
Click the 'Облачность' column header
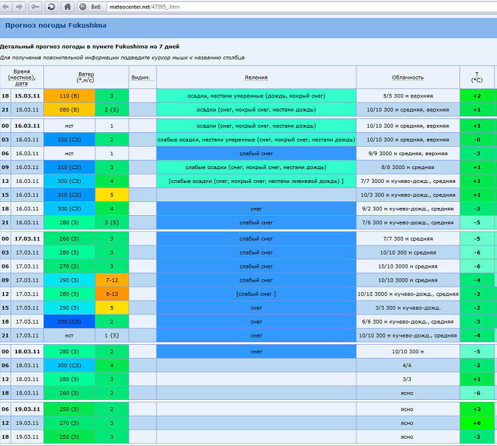pos(408,77)
